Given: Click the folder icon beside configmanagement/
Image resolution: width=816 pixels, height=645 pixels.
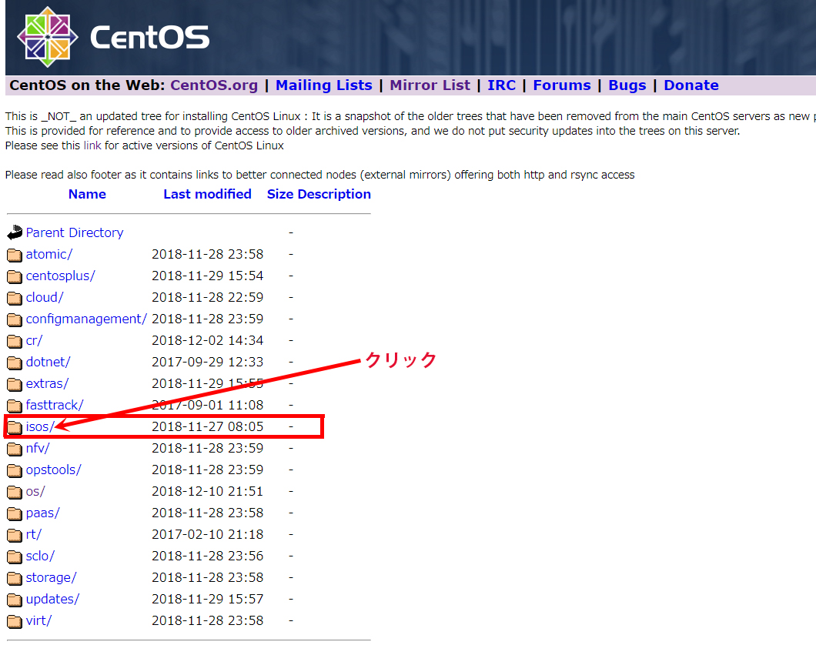Looking at the screenshot, I should coord(15,319).
